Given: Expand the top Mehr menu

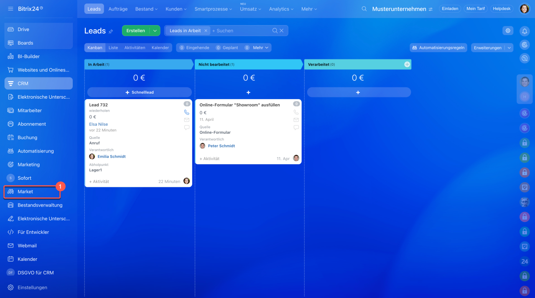Looking at the screenshot, I should click(x=309, y=9).
